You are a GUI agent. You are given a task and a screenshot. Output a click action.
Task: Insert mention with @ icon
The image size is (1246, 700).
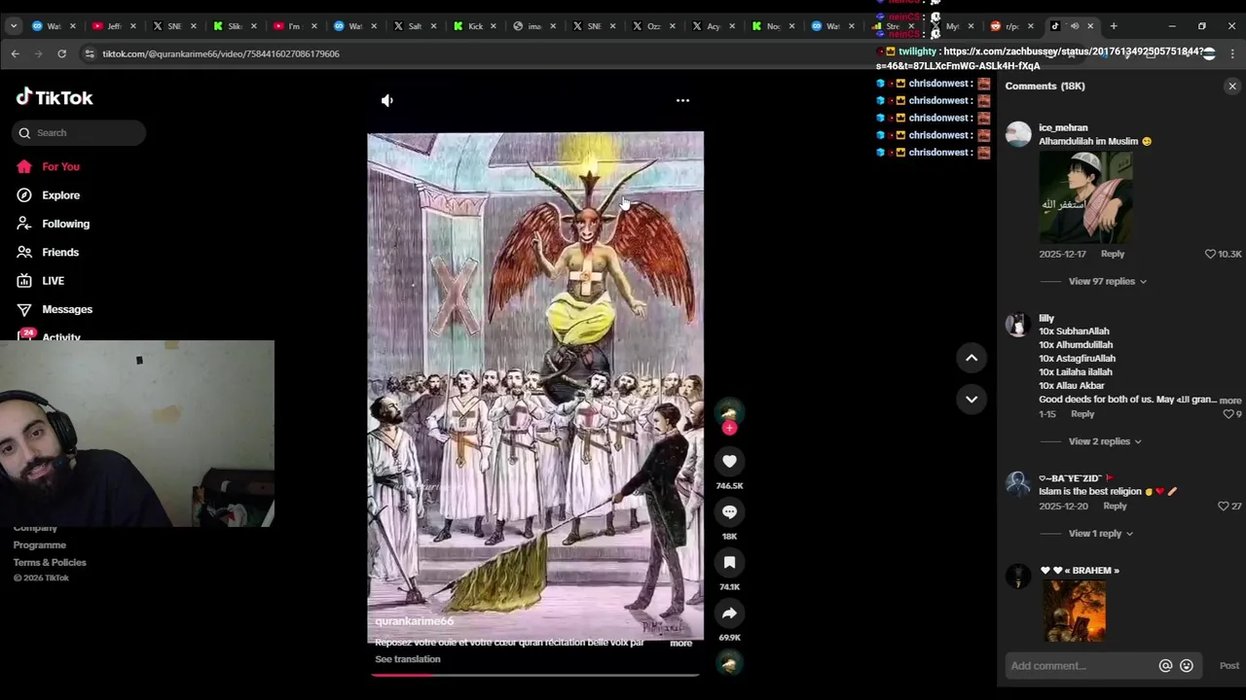(1165, 666)
